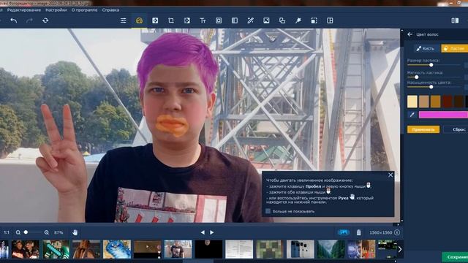The image size is (468, 263).
Task: Choose the dark auburn hair swatch
Action: [447, 102]
